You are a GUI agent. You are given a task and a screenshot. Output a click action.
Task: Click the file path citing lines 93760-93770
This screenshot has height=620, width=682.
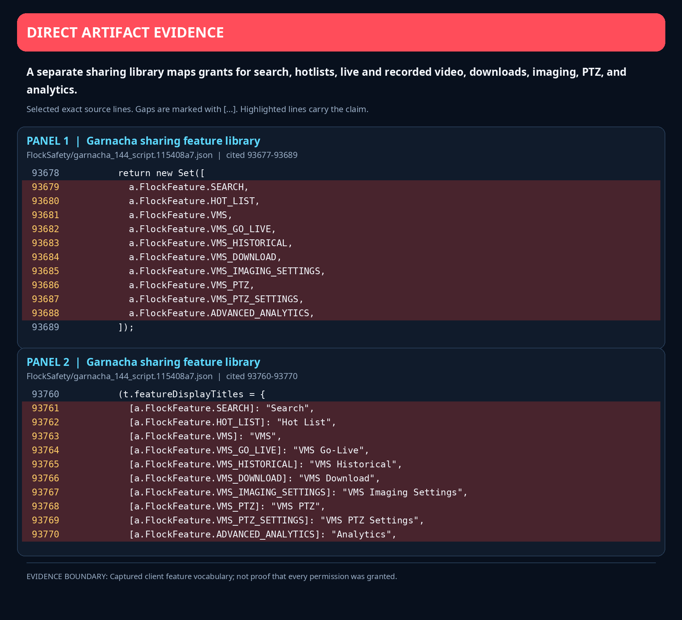pos(162,376)
